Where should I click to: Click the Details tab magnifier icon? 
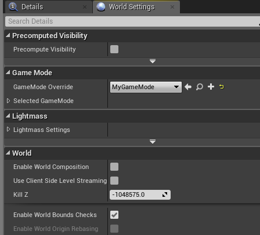13,7
